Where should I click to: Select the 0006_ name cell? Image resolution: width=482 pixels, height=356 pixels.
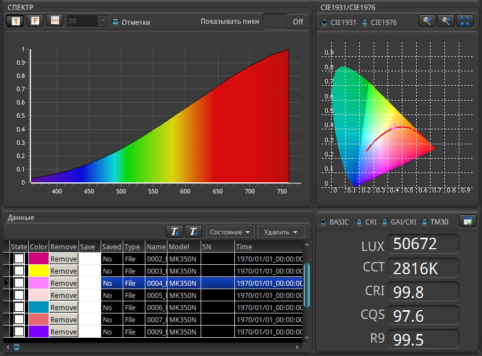click(156, 307)
